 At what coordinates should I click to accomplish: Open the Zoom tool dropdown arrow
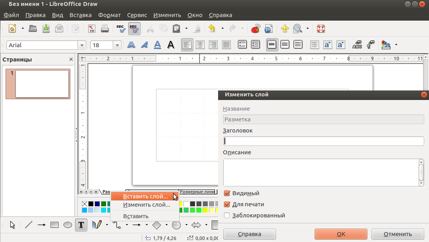(307, 29)
